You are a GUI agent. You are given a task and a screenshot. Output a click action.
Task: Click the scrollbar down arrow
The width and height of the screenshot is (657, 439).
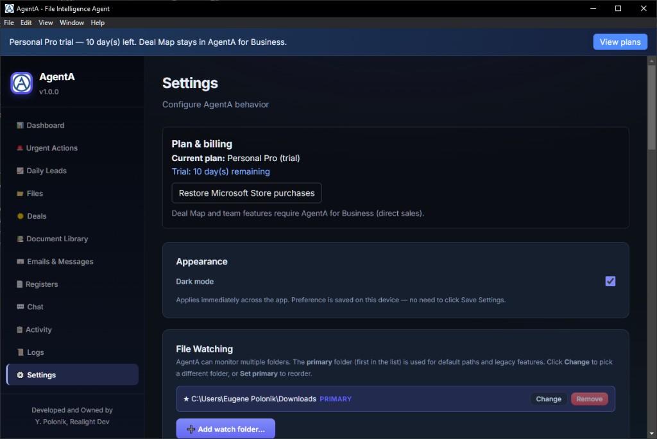(651, 434)
